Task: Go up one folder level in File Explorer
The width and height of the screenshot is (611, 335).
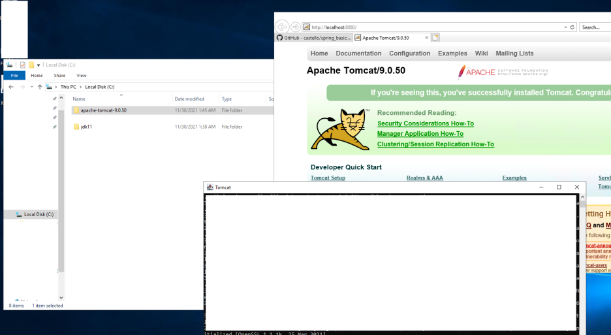Action: (x=40, y=87)
